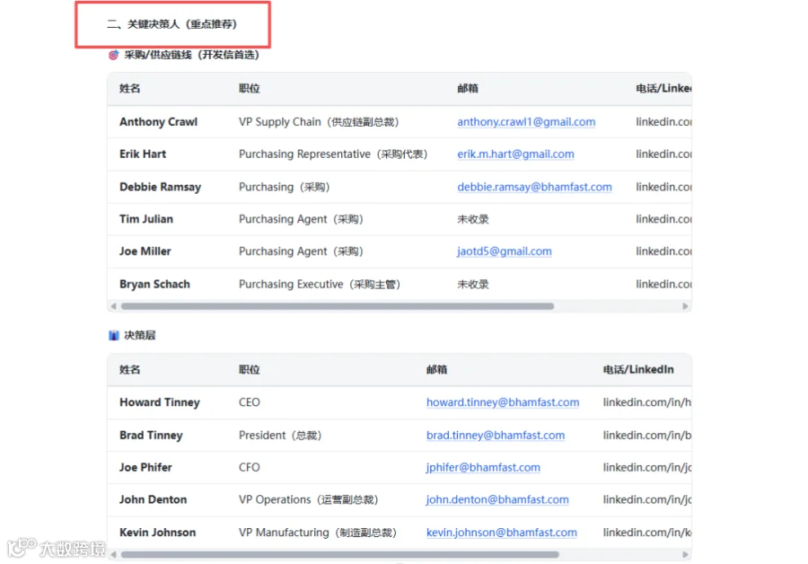Screen dimensions: 808x564
Task: Select the name Joe Miller
Action: [145, 251]
